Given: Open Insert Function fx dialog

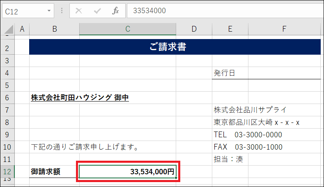Looking at the screenshot, I should point(116,11).
